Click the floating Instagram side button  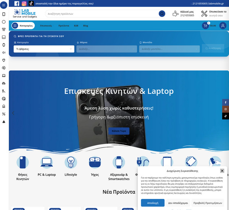[x=226, y=109]
